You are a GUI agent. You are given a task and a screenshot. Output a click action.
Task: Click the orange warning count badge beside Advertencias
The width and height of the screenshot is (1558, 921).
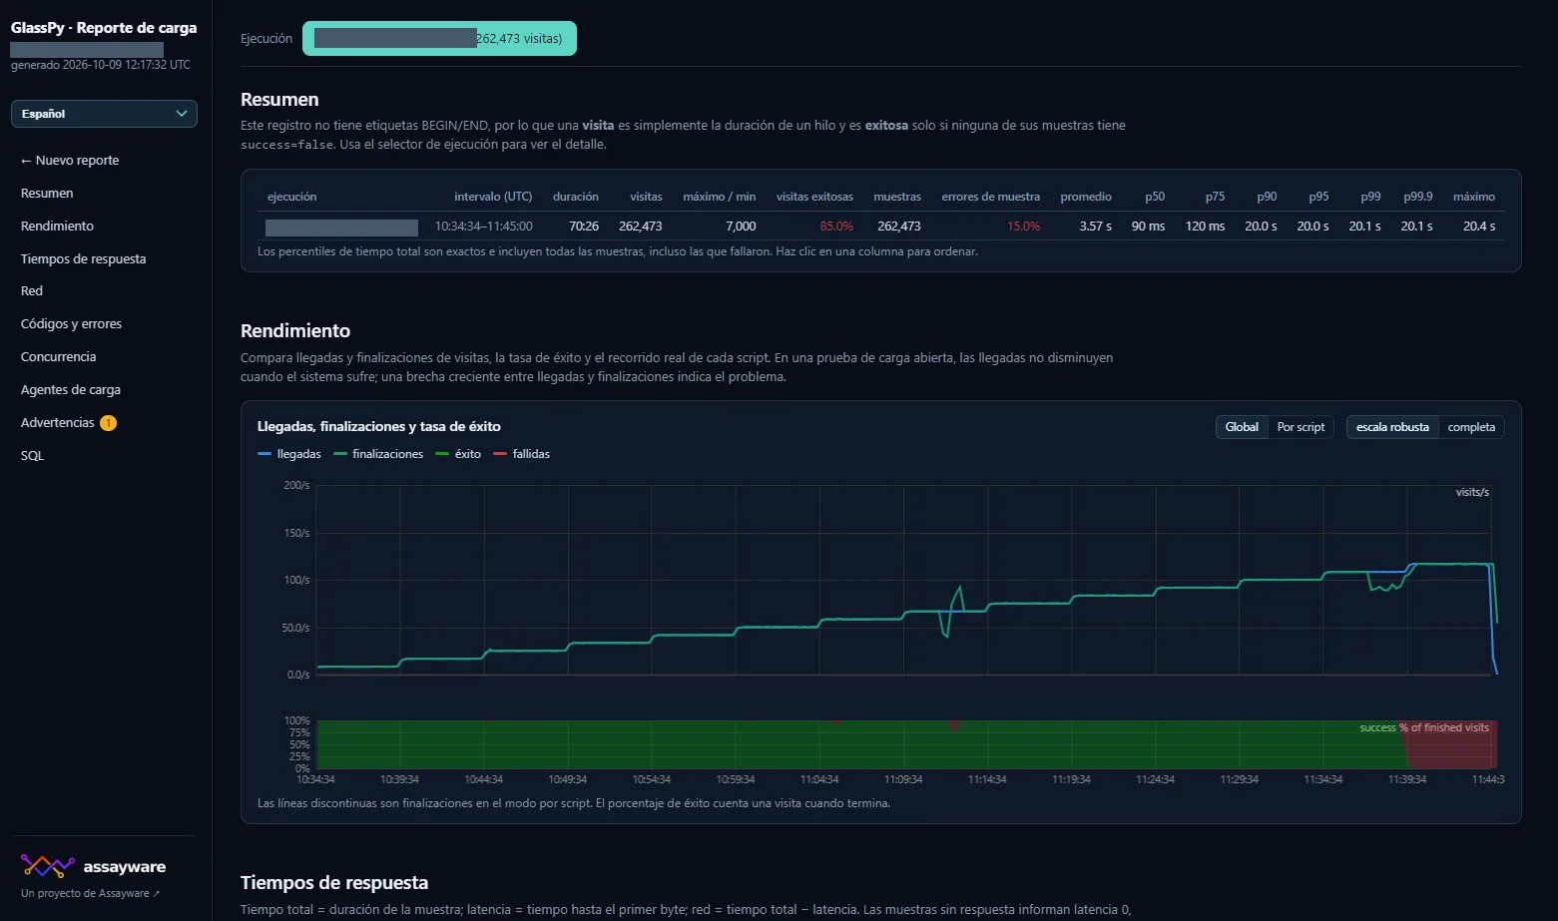108,423
